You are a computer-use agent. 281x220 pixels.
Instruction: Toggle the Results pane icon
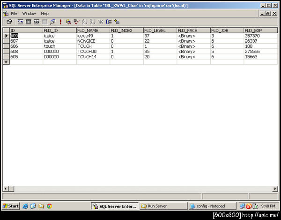click(x=44, y=22)
